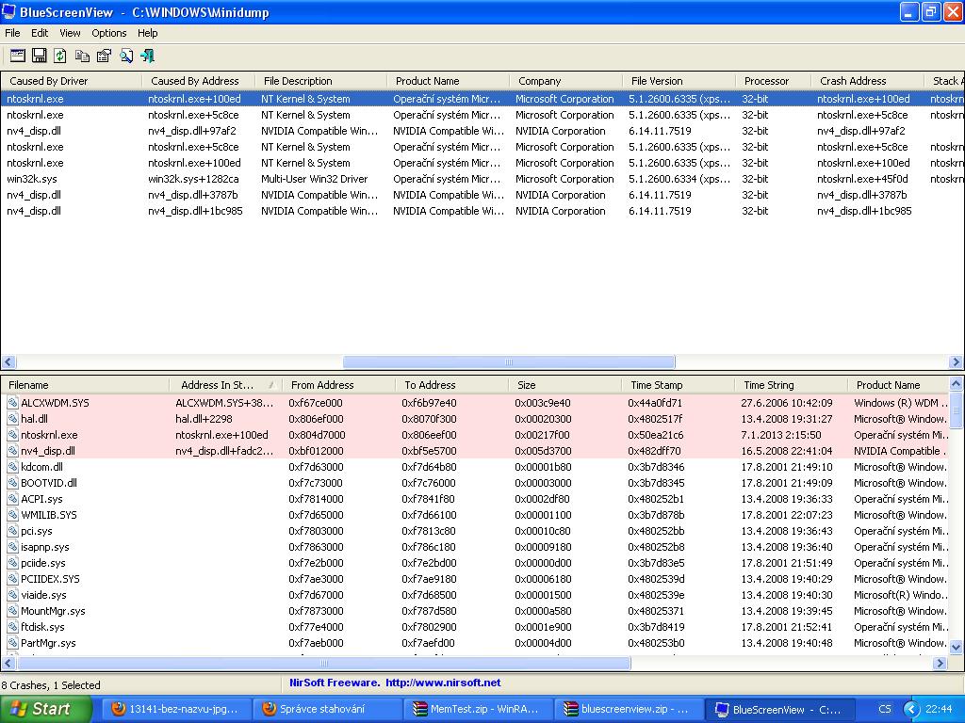Viewport: 965px width, 723px height.
Task: Select crash row nv4_disp.dll+1bc985
Action: click(x=482, y=211)
